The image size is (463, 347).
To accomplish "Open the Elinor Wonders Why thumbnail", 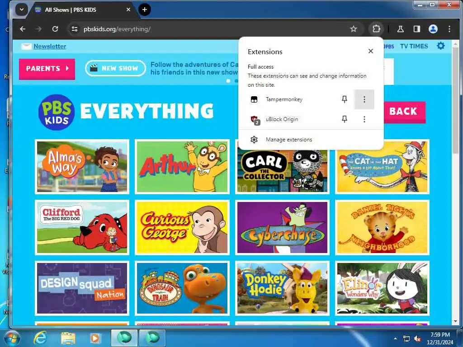I will pos(383,288).
